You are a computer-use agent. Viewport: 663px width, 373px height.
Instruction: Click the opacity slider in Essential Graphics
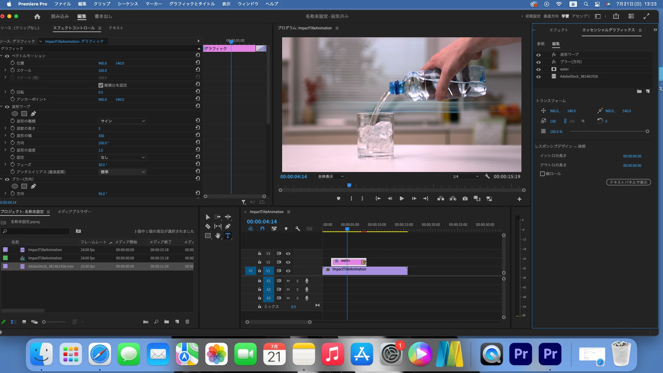[x=608, y=132]
